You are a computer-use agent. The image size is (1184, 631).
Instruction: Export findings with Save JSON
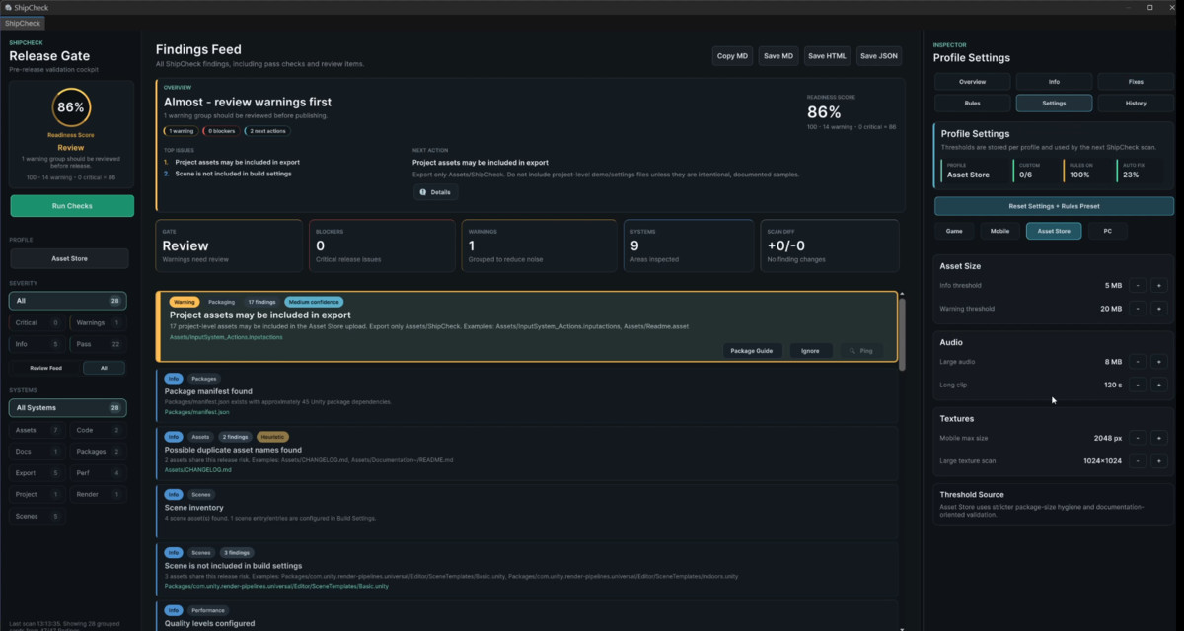click(x=879, y=56)
